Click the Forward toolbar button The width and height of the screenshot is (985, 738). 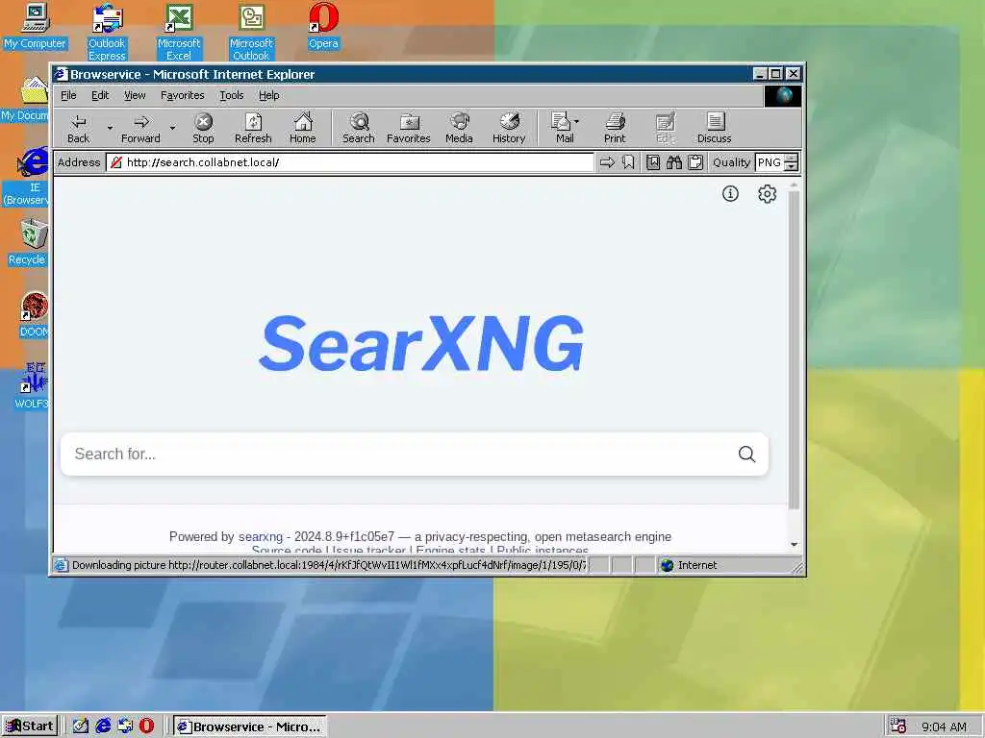[140, 128]
